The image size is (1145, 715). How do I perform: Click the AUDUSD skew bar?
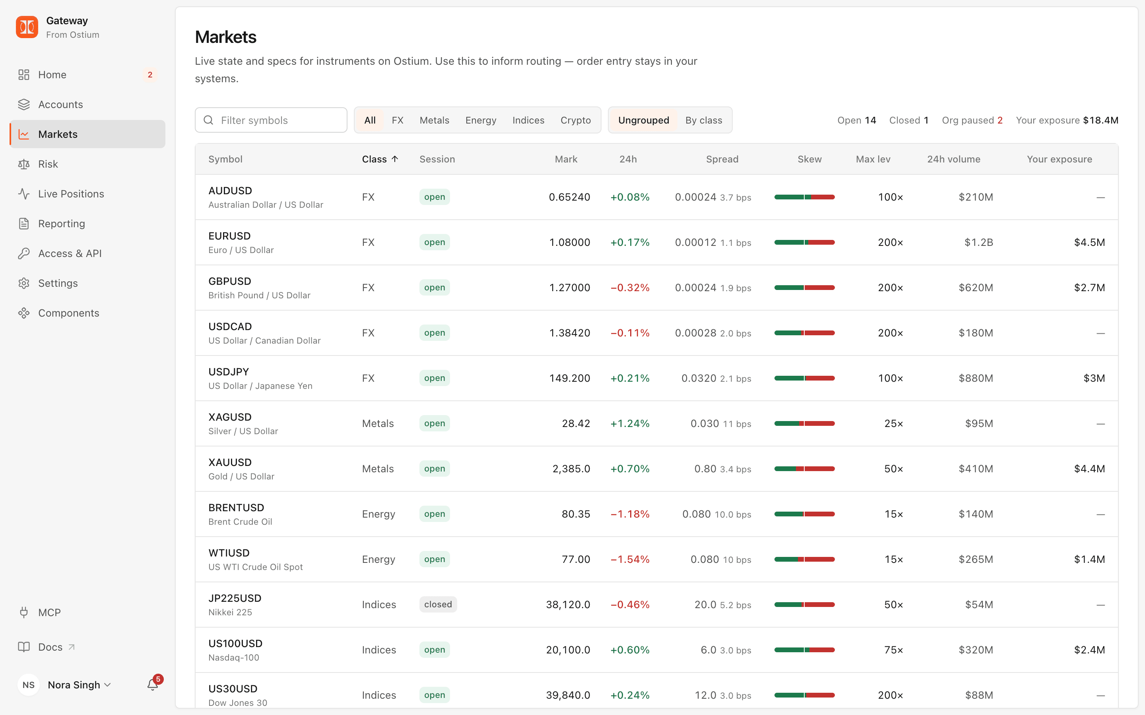point(804,197)
